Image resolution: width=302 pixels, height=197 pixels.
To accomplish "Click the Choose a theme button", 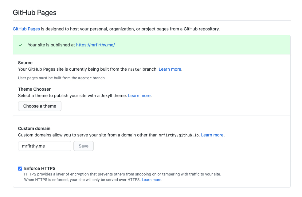I will pyautogui.click(x=40, y=106).
